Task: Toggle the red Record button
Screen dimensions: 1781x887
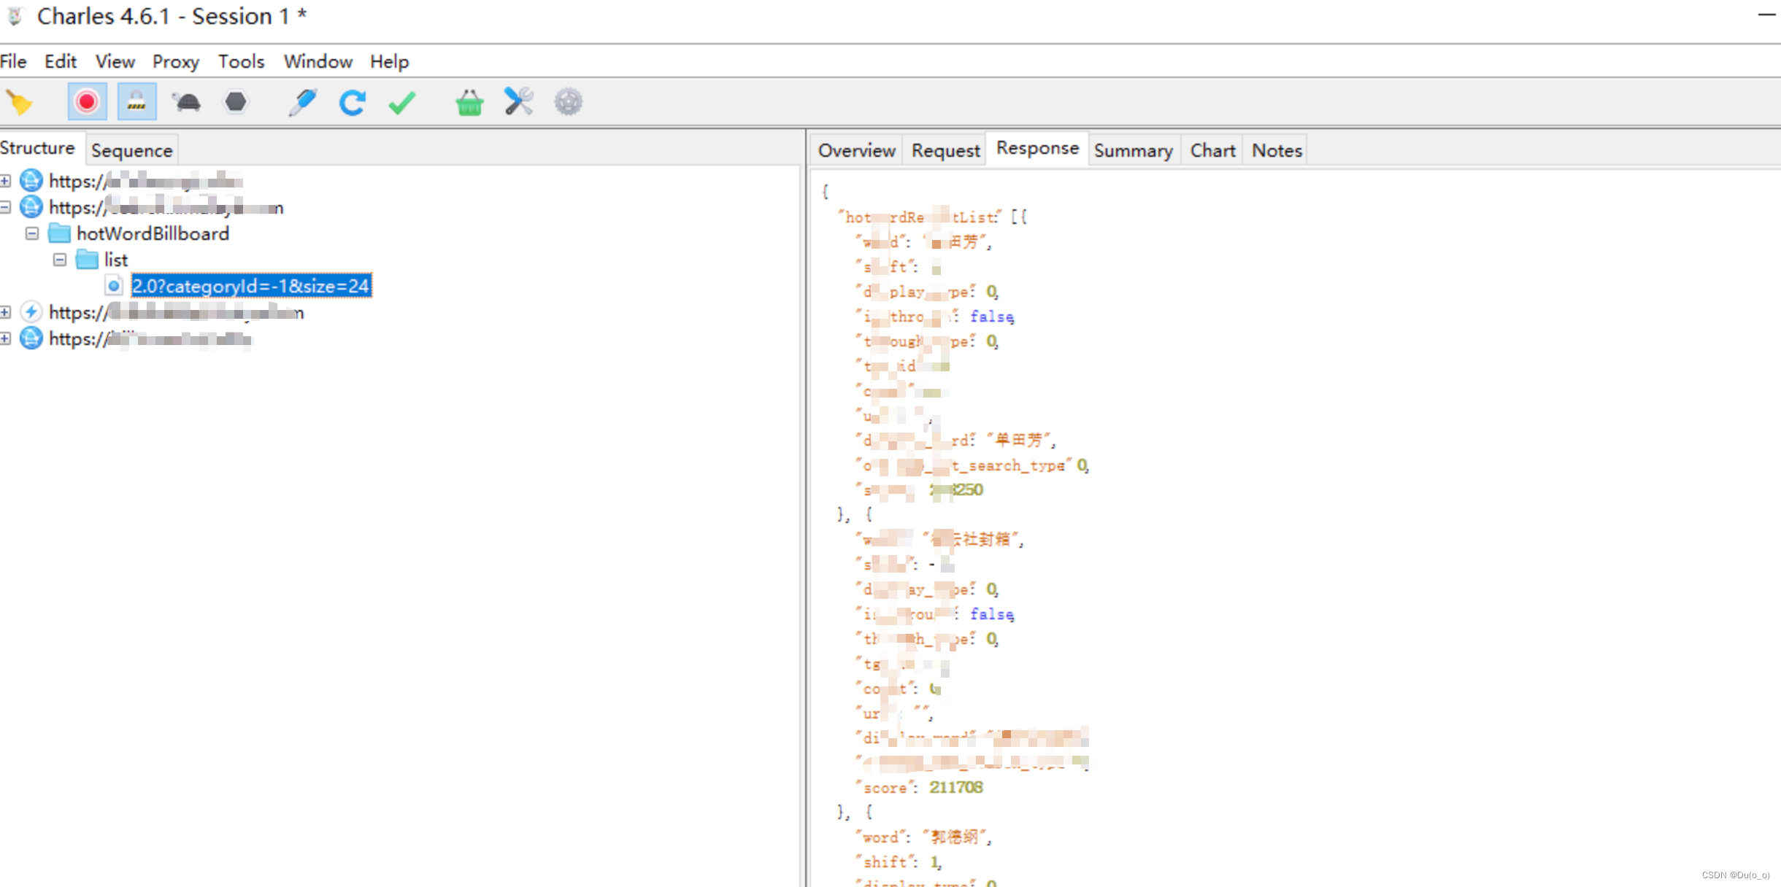Action: (x=87, y=102)
